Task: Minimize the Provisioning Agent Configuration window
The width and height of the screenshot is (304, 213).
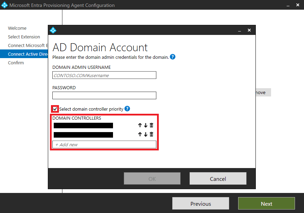Action: (x=288, y=5)
